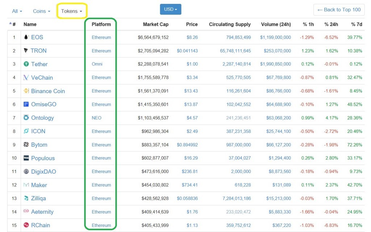Click Maker price $734.41
This screenshot has width=371, height=232.
pyautogui.click(x=190, y=185)
